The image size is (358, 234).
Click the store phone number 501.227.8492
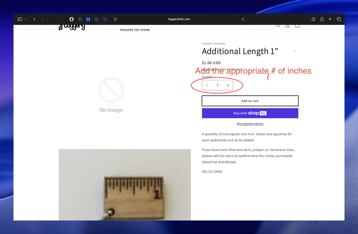[x=212, y=172]
